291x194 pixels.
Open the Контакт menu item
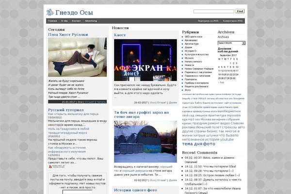coord(76,21)
